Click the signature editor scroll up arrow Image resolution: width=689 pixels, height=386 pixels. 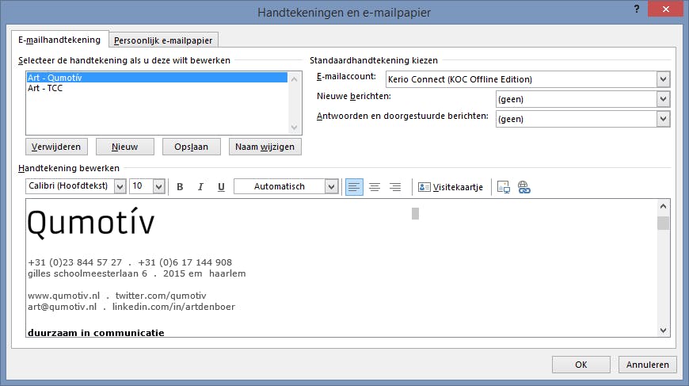click(x=663, y=206)
